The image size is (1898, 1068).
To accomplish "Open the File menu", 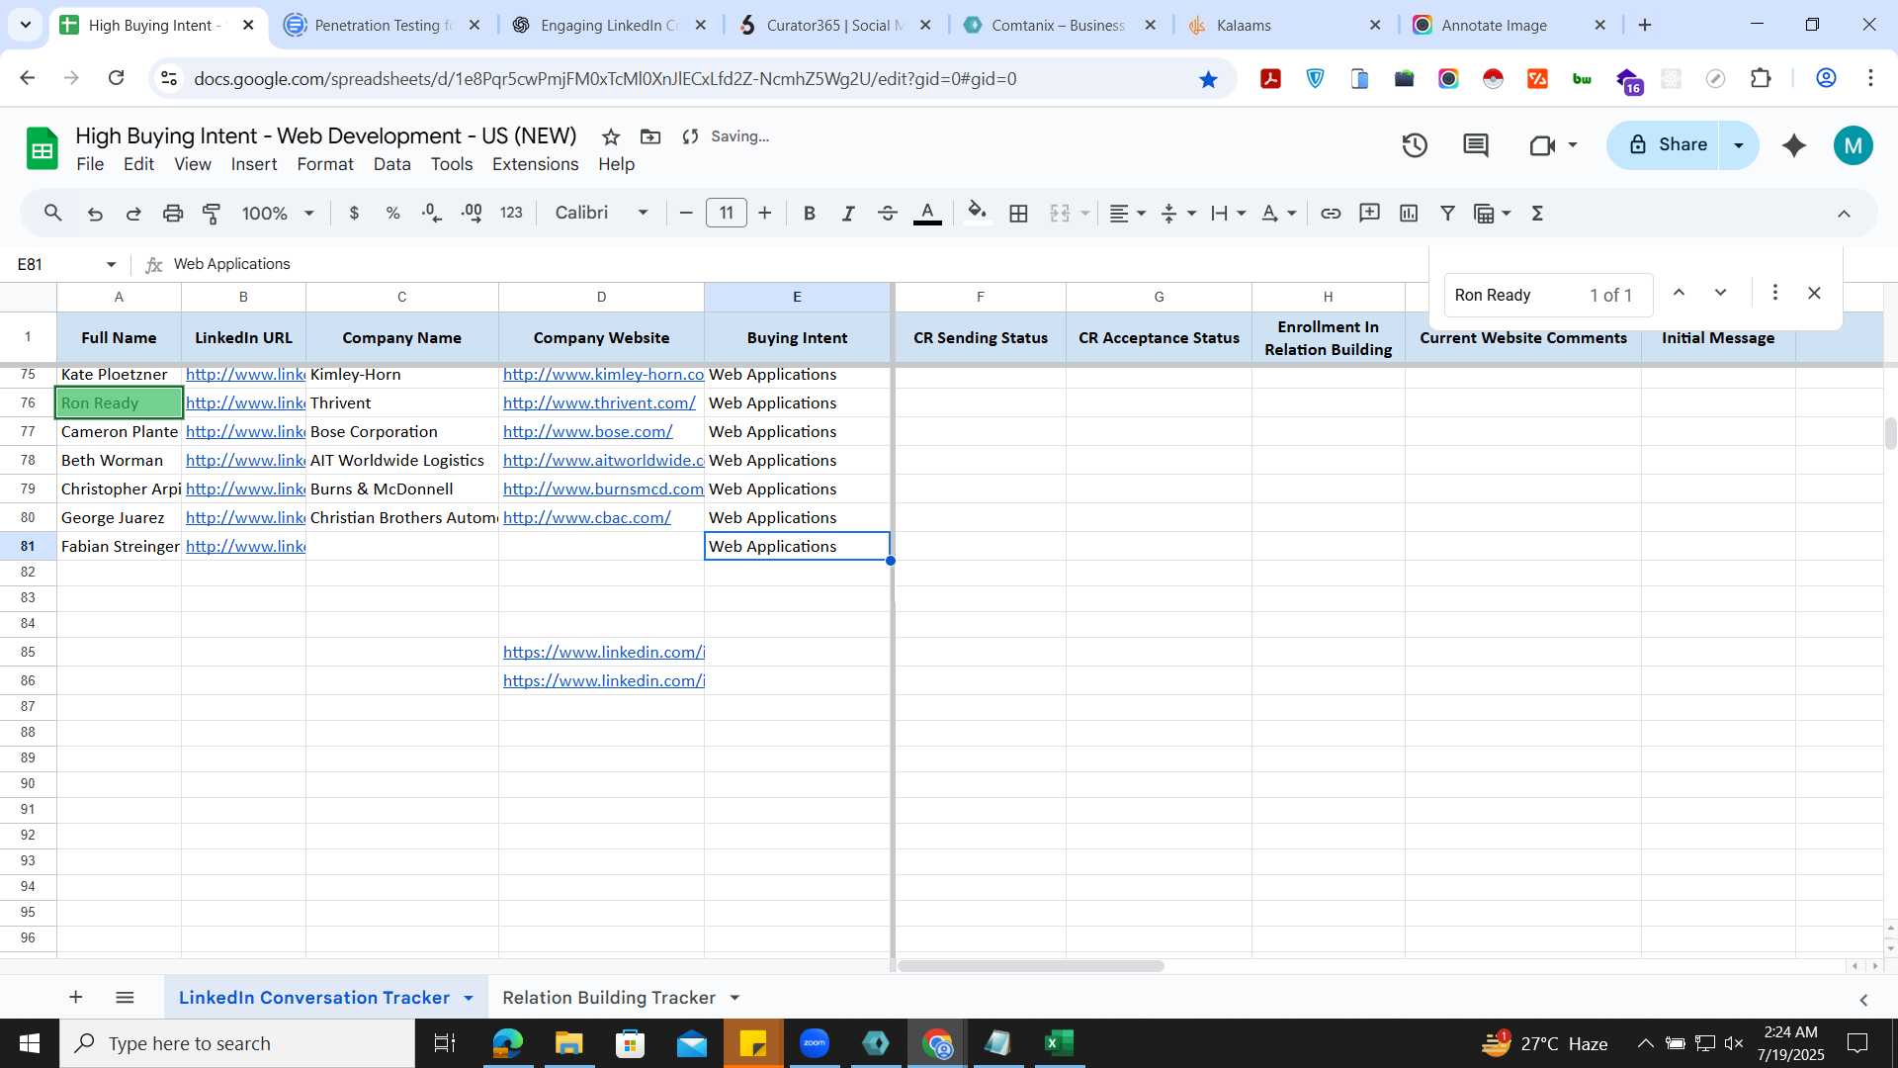I will tap(90, 164).
